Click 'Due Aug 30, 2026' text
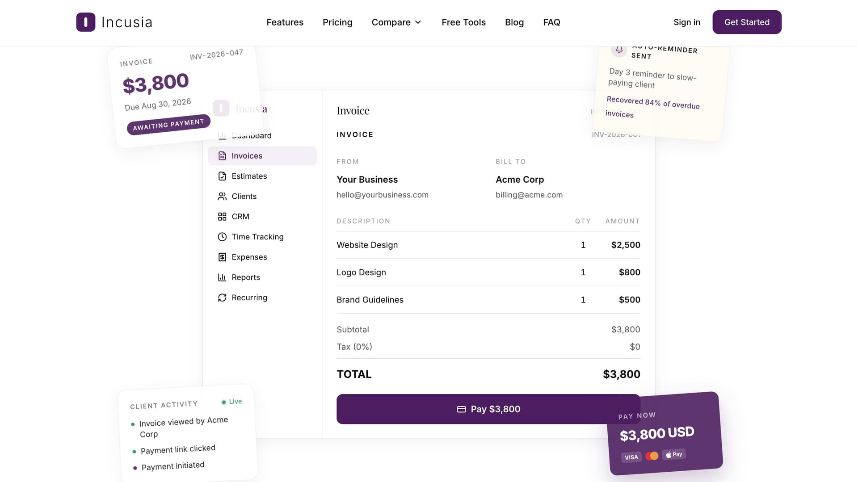Image resolution: width=858 pixels, height=482 pixels. 158,105
